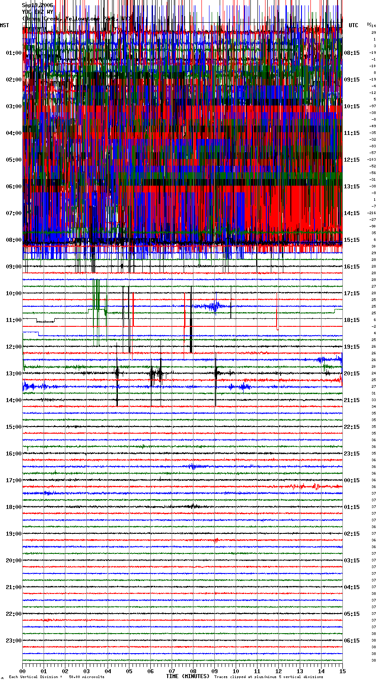Click the Each Vertical Division 50.00 microvolts note

tap(56, 677)
